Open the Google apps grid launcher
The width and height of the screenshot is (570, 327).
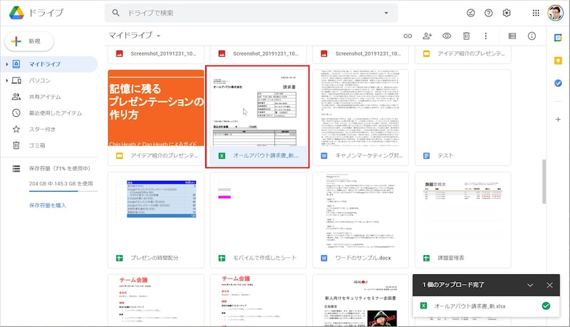[x=536, y=13]
